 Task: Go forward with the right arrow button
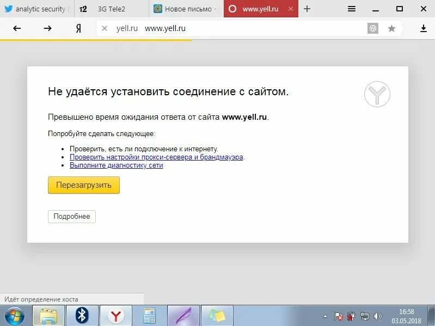47,28
